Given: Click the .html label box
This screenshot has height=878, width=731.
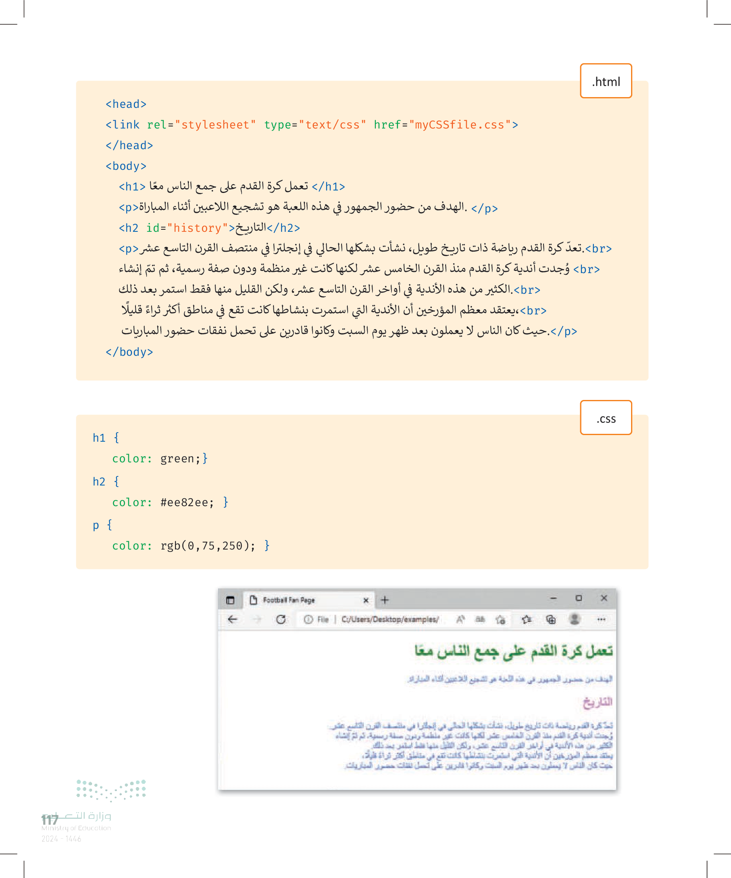Looking at the screenshot, I should [x=605, y=81].
